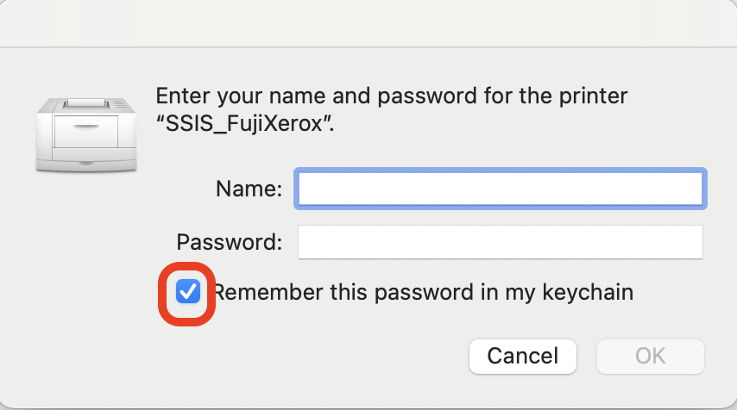Place cursor in the printer username box

[501, 189]
